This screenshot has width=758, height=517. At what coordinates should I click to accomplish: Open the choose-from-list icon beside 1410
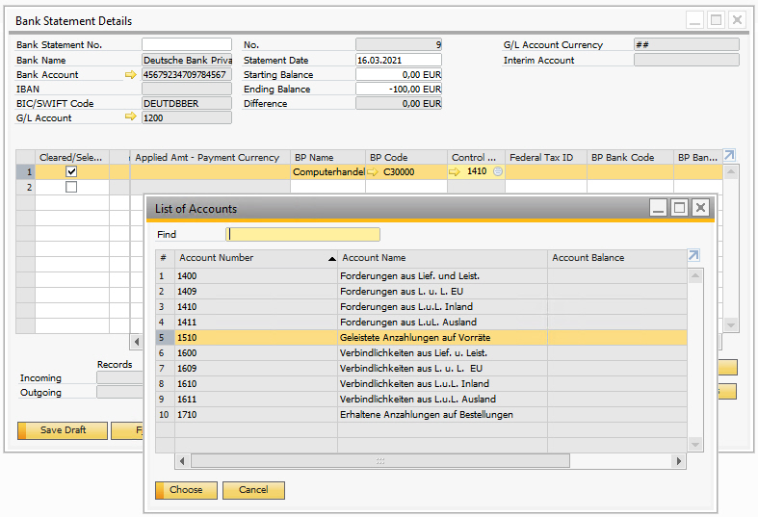(x=498, y=171)
